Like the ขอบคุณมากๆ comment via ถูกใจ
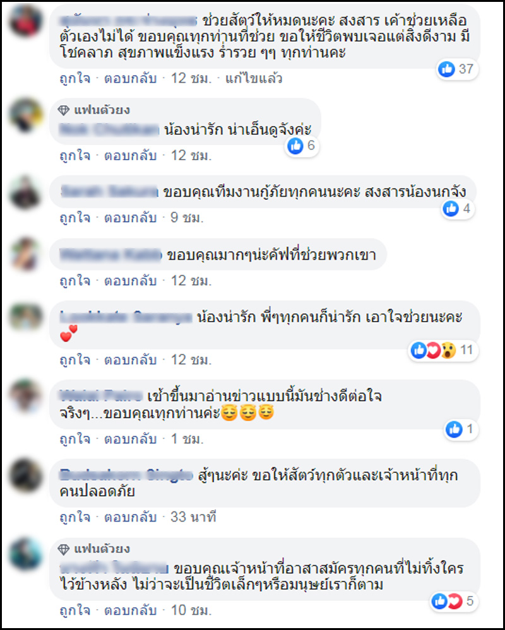This screenshot has width=505, height=630. (74, 281)
